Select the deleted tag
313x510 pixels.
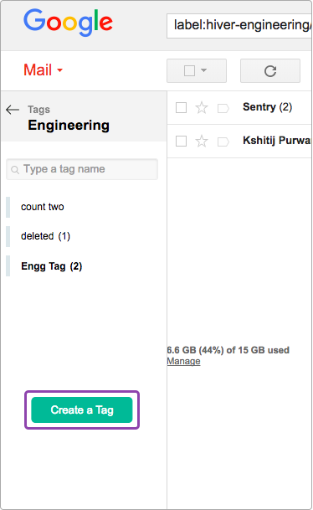coord(45,236)
